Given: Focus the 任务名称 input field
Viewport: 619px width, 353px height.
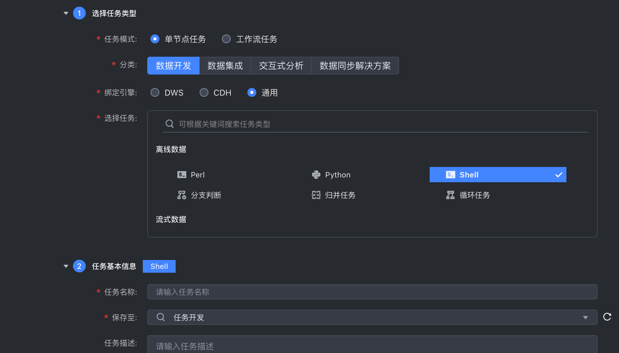Looking at the screenshot, I should (372, 292).
